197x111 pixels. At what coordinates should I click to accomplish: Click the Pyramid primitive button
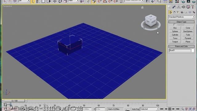point(188,38)
